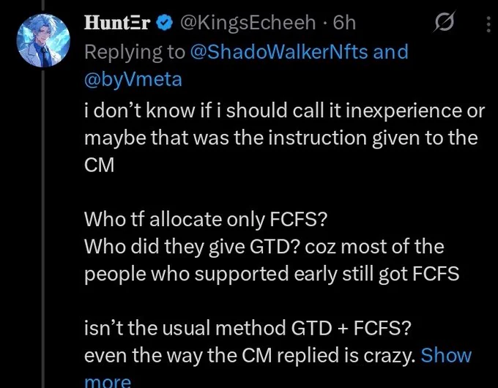Image resolution: width=498 pixels, height=388 pixels.
Task: Click the line "Who tf allocate only FCFS?"
Action: pyautogui.click(x=206, y=220)
